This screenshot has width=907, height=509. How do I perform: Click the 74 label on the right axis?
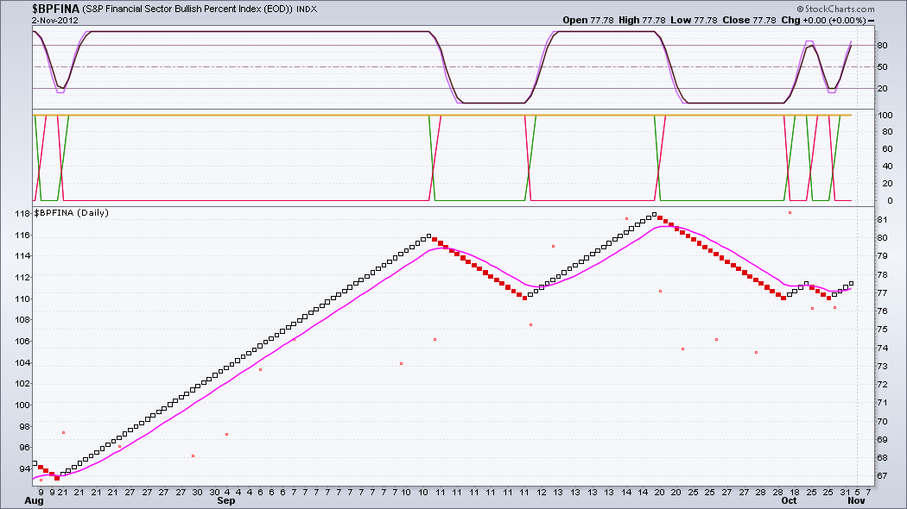(x=882, y=348)
